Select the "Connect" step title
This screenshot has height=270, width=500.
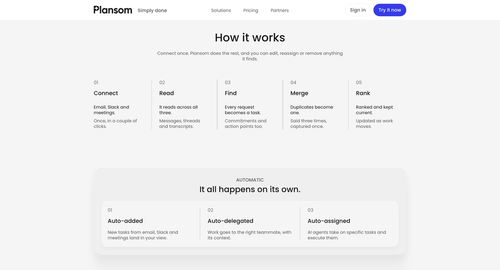pyautogui.click(x=105, y=93)
